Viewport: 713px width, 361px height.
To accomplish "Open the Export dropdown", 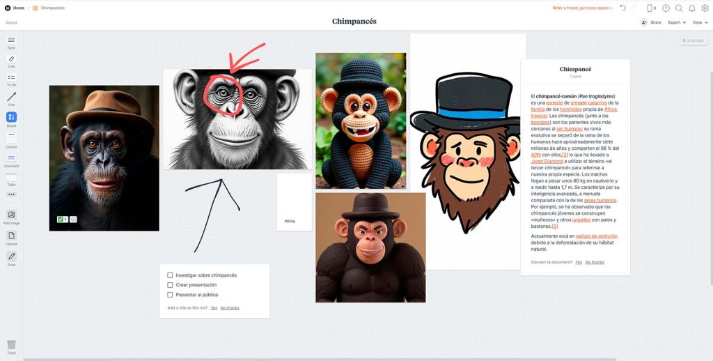I will pos(676,22).
